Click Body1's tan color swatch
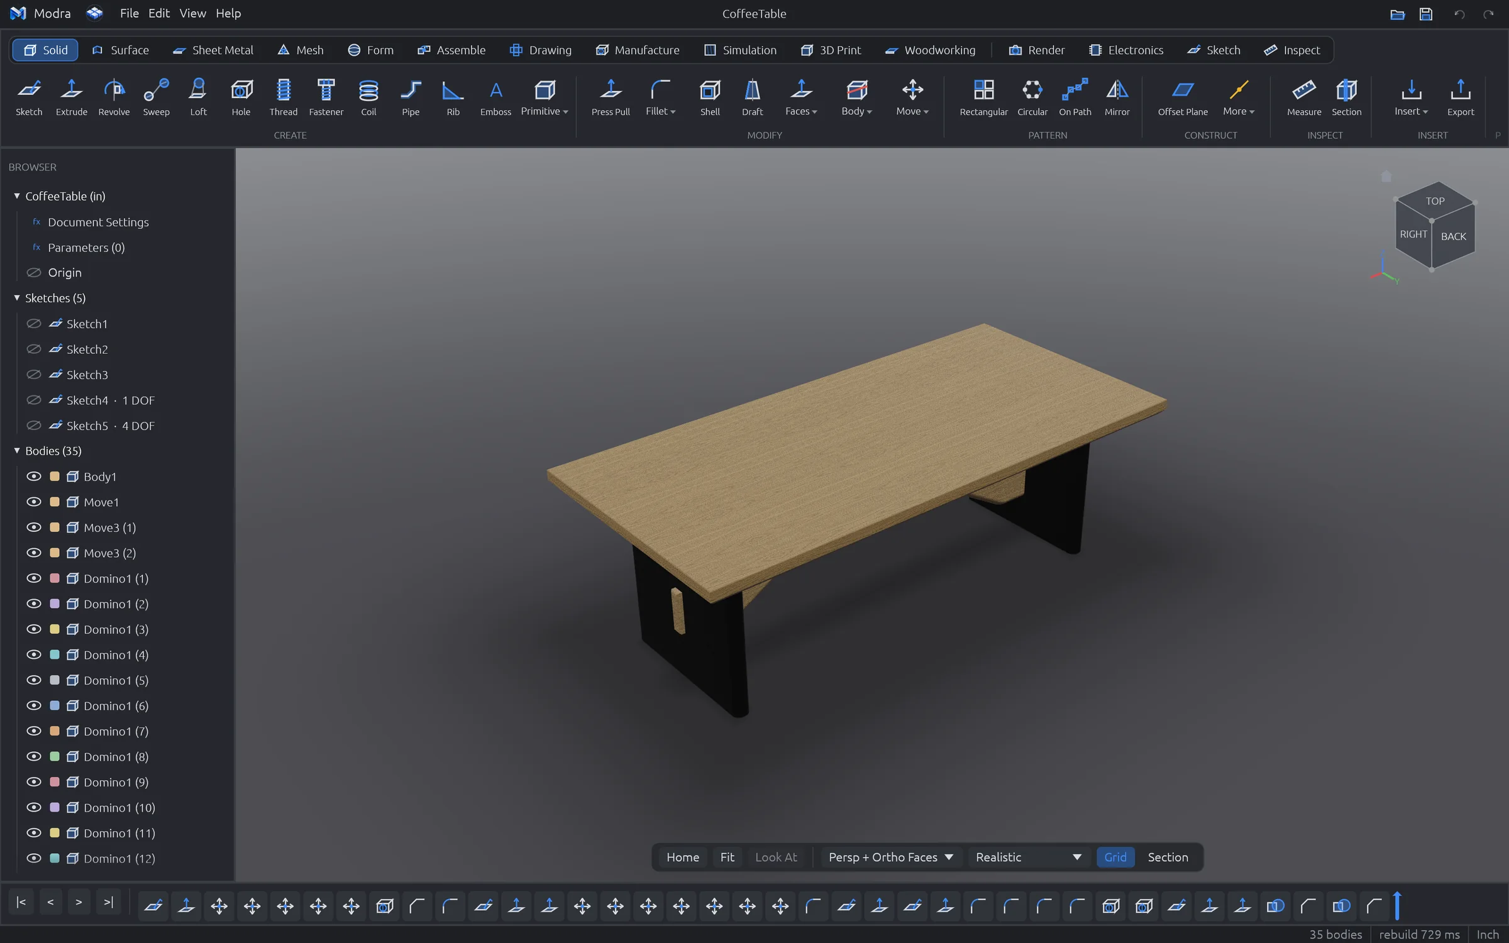The width and height of the screenshot is (1509, 943). pos(55,477)
